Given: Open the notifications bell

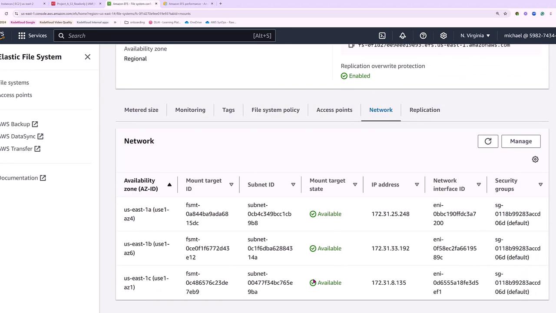Looking at the screenshot, I should [403, 36].
